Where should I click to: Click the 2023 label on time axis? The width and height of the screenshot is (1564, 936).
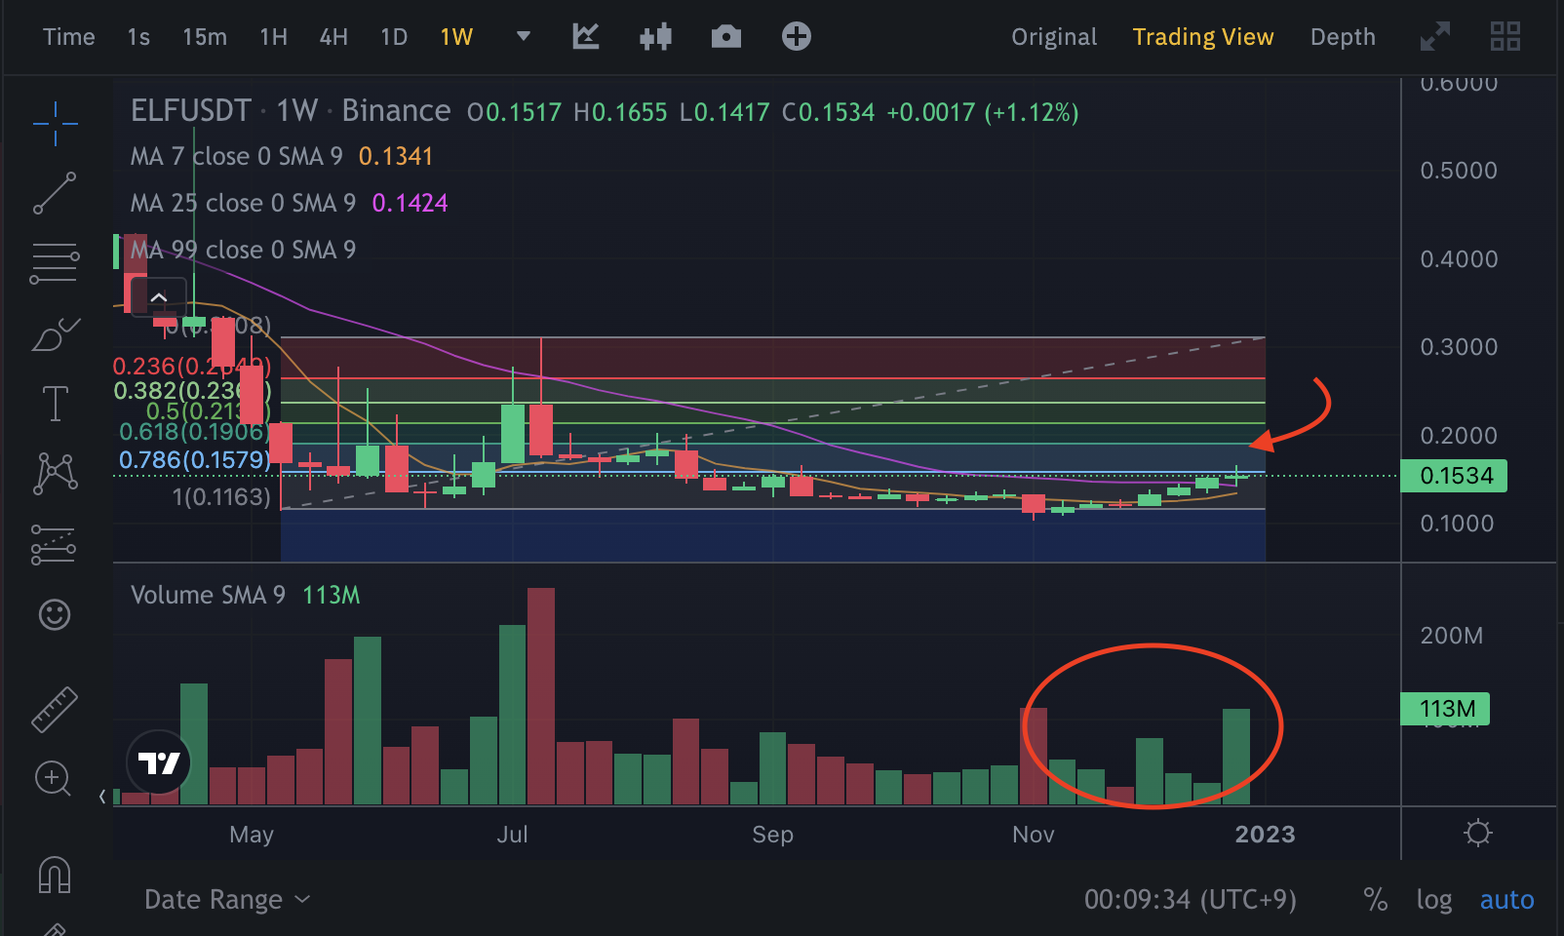coord(1265,835)
